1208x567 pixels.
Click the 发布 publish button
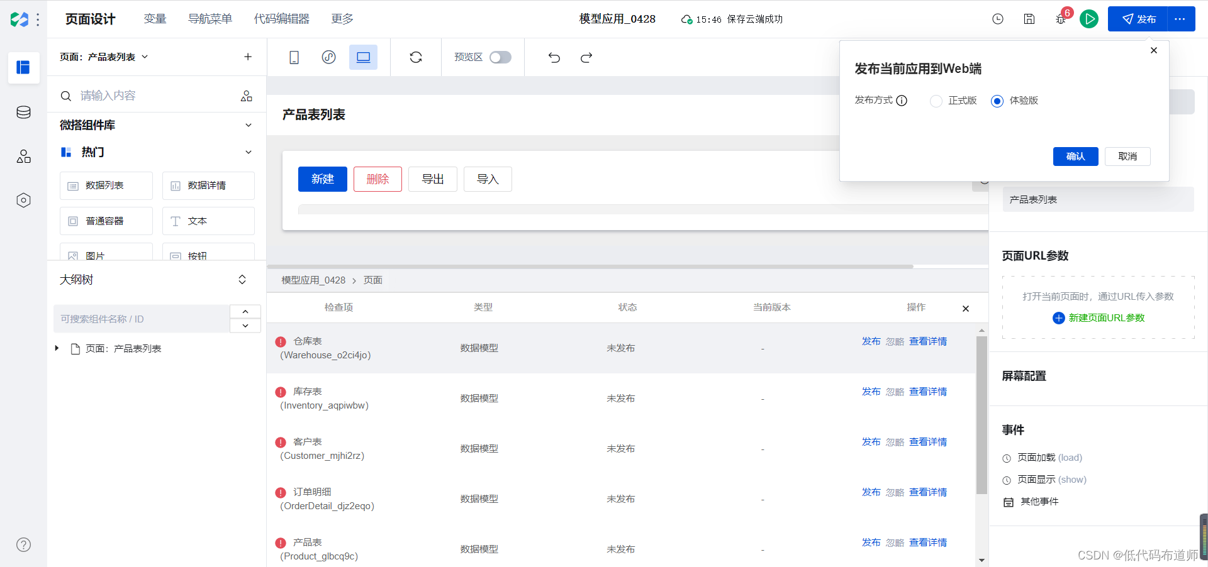pos(1138,19)
